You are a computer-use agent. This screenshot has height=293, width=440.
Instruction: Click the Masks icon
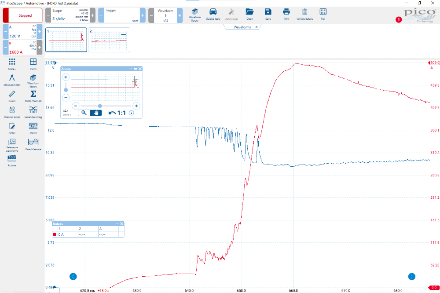pyautogui.click(x=33, y=128)
